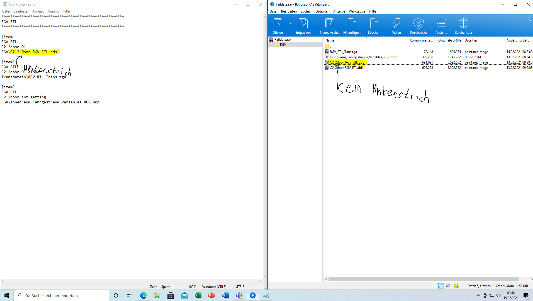Image resolution: width=533 pixels, height=301 pixels.
Task: Switch to thumbnail view in status bar
Action: (448, 286)
